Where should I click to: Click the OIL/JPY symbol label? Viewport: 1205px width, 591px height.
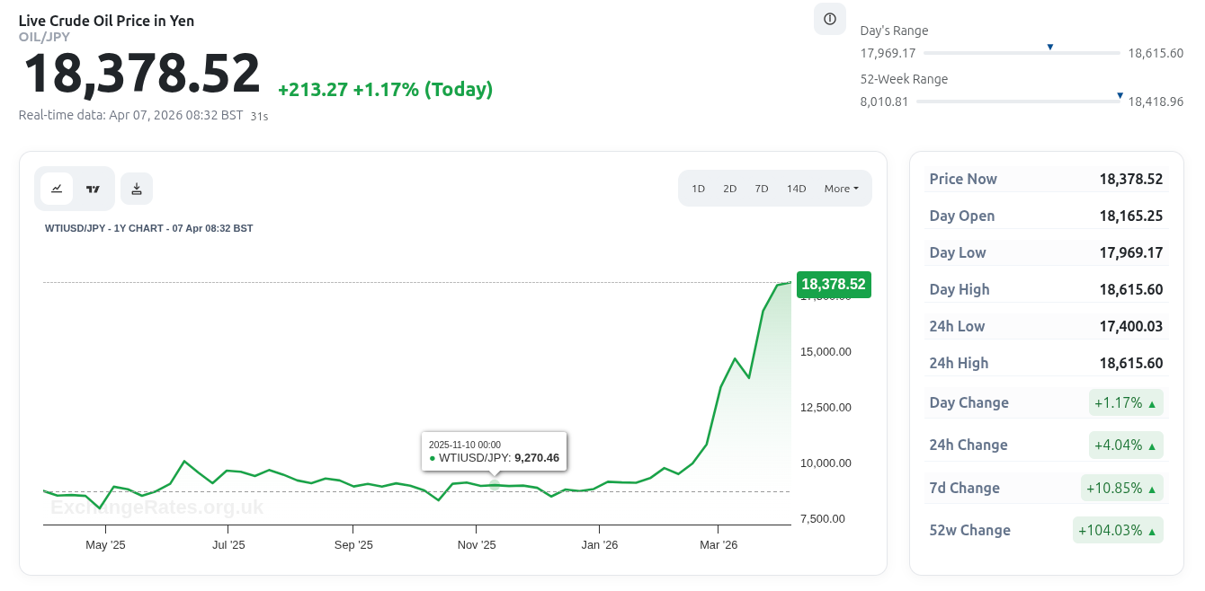pyautogui.click(x=44, y=37)
